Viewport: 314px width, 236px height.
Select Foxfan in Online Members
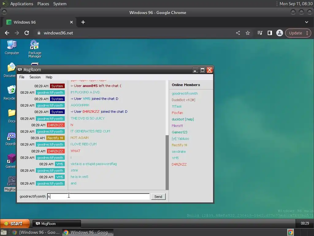point(177,113)
